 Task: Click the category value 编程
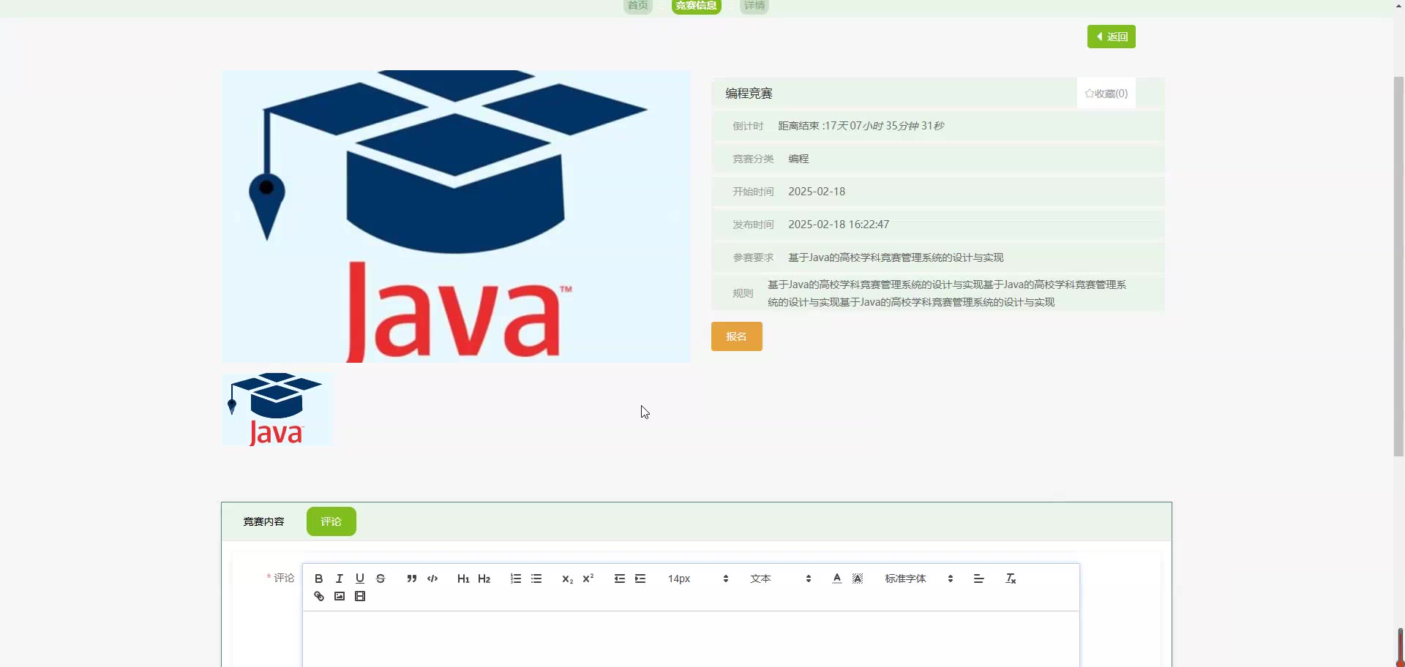click(x=798, y=159)
